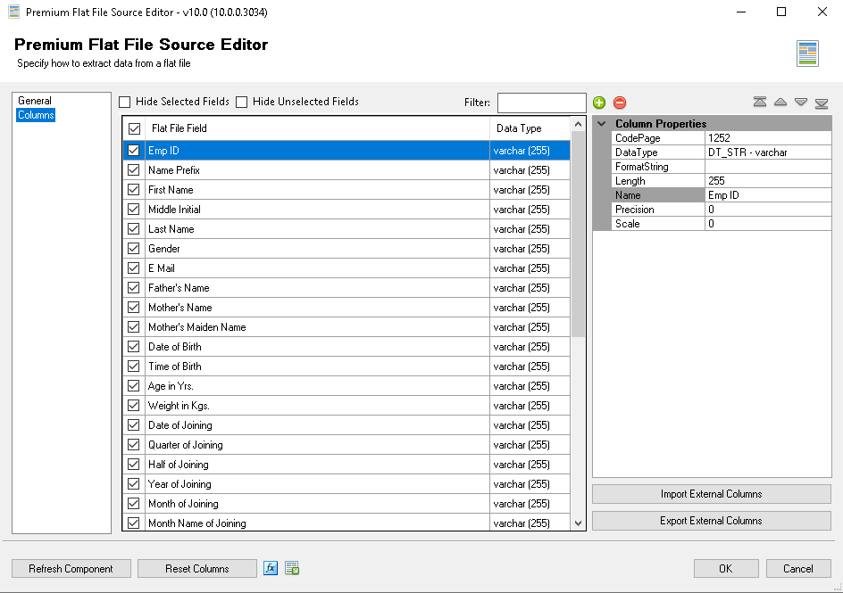Open the General page
This screenshot has width=843, height=593.
coord(35,101)
